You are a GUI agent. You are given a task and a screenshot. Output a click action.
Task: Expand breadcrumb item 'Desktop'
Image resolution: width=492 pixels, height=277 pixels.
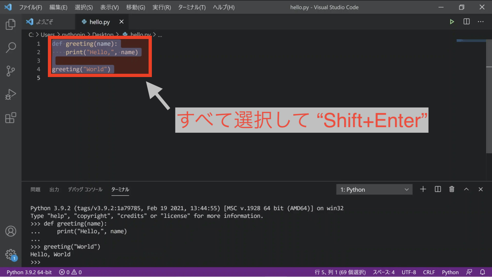[103, 34]
